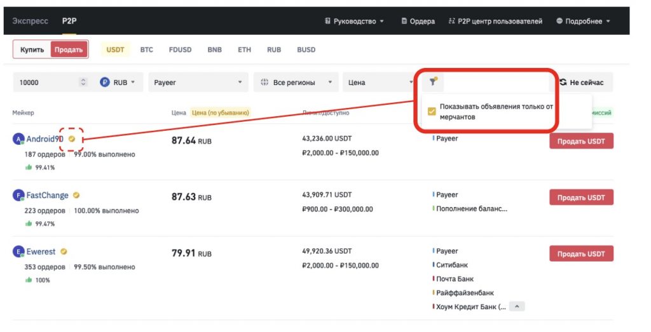Select the Купить toggle option

click(32, 50)
